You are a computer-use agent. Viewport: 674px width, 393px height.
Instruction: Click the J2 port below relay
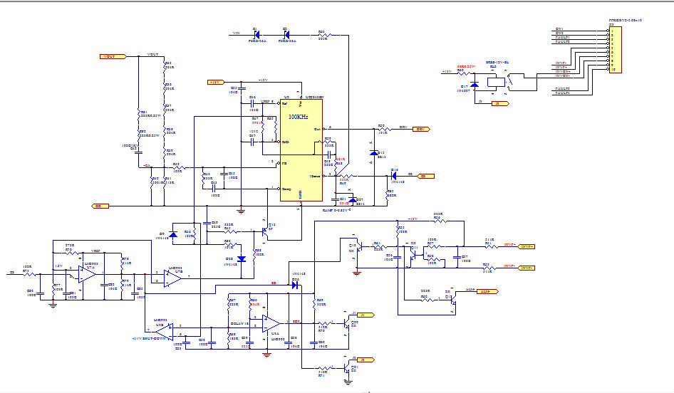point(501,104)
